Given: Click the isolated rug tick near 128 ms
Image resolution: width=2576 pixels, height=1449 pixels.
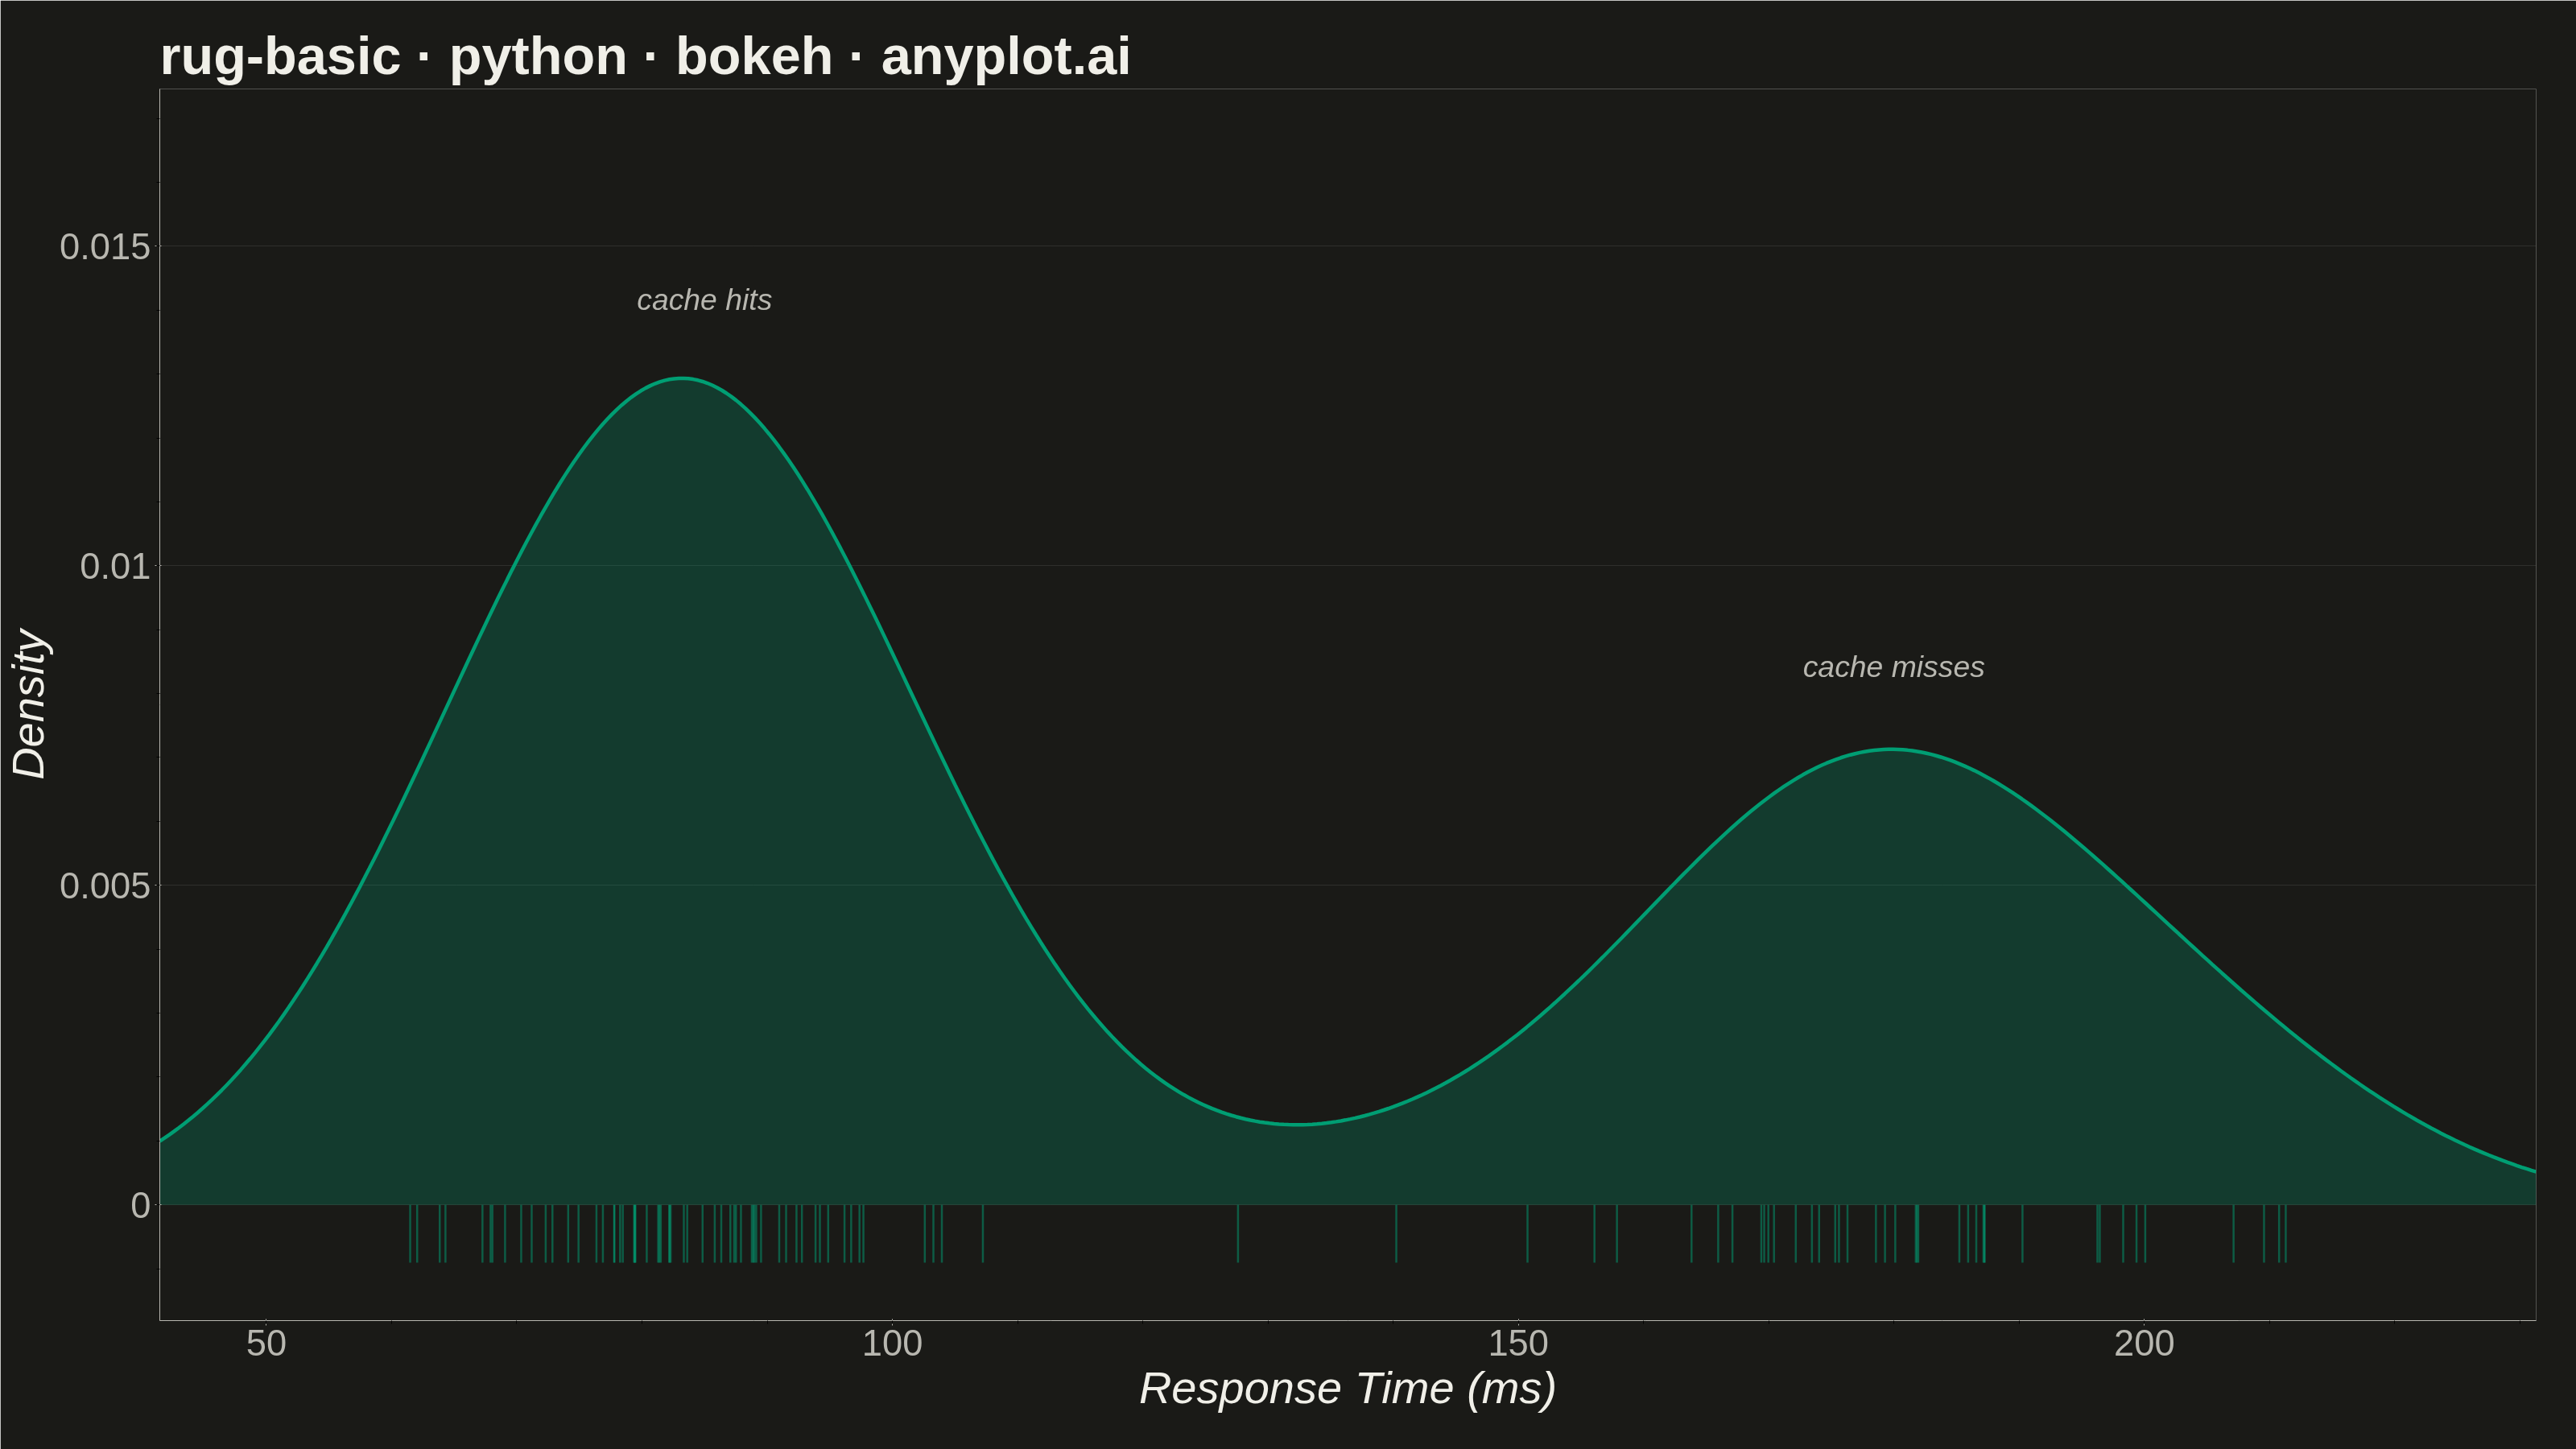Looking at the screenshot, I should [x=1238, y=1233].
